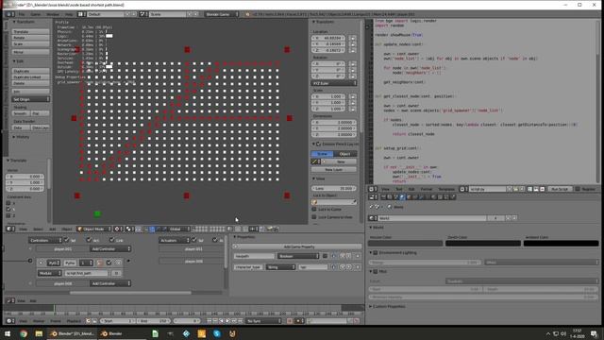Collapse the Edit section in the tool shelf

pyautogui.click(x=18, y=61)
